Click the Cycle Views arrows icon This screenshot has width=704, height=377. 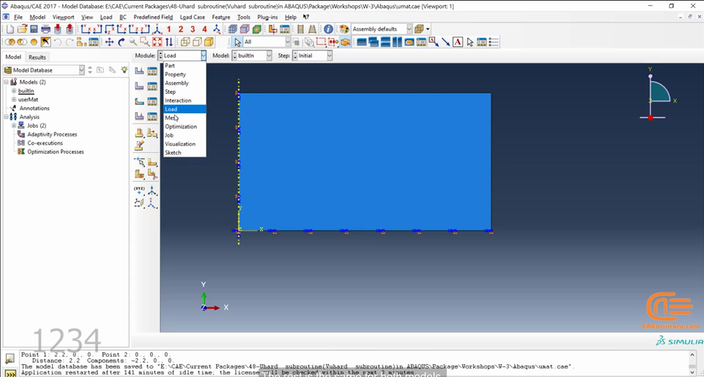coord(169,42)
